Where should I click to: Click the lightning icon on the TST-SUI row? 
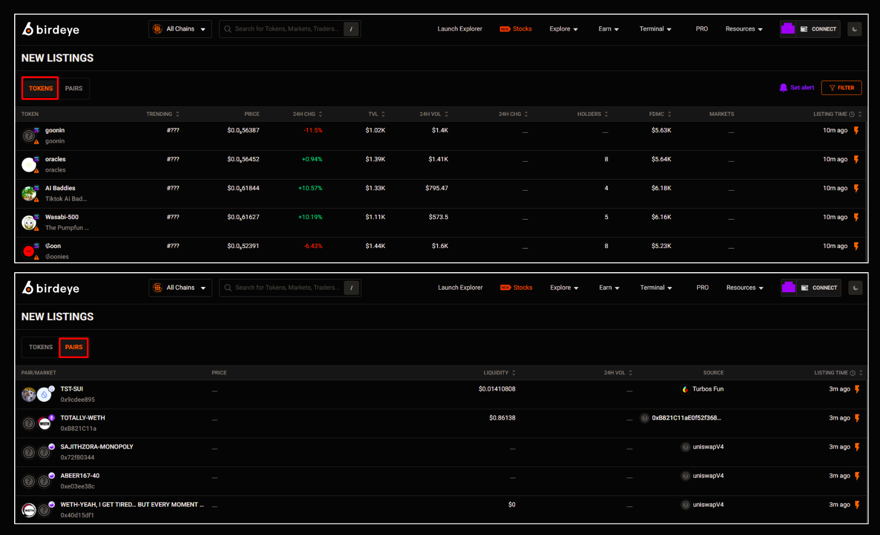click(857, 389)
